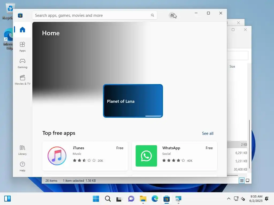
Task: Click the network status tray icon
Action: [236, 199]
